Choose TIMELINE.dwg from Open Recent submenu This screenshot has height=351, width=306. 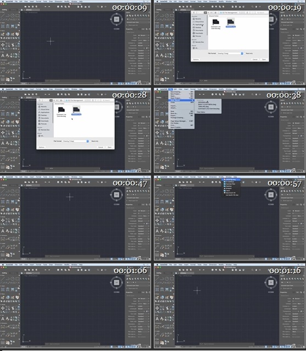[203, 106]
